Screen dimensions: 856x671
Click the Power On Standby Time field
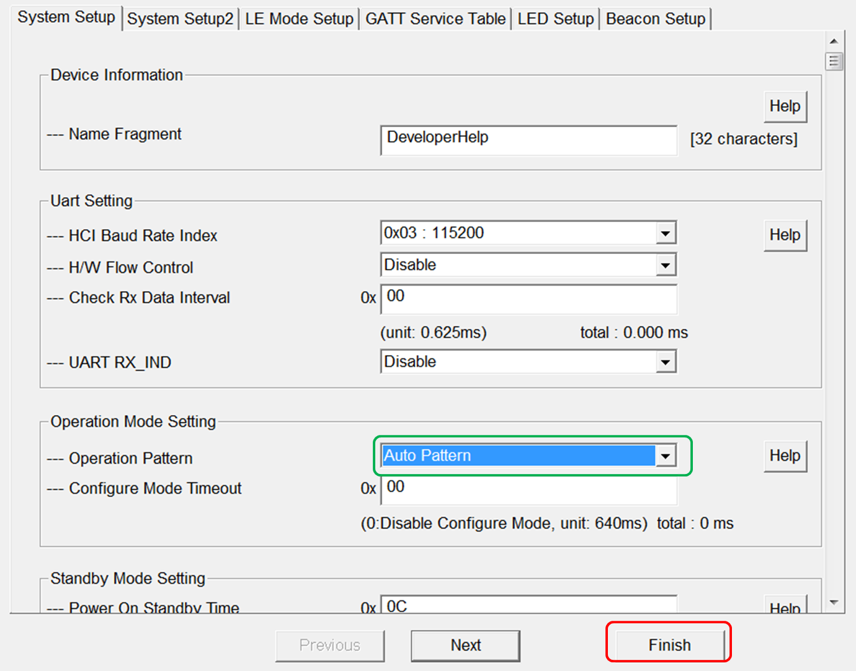point(528,605)
